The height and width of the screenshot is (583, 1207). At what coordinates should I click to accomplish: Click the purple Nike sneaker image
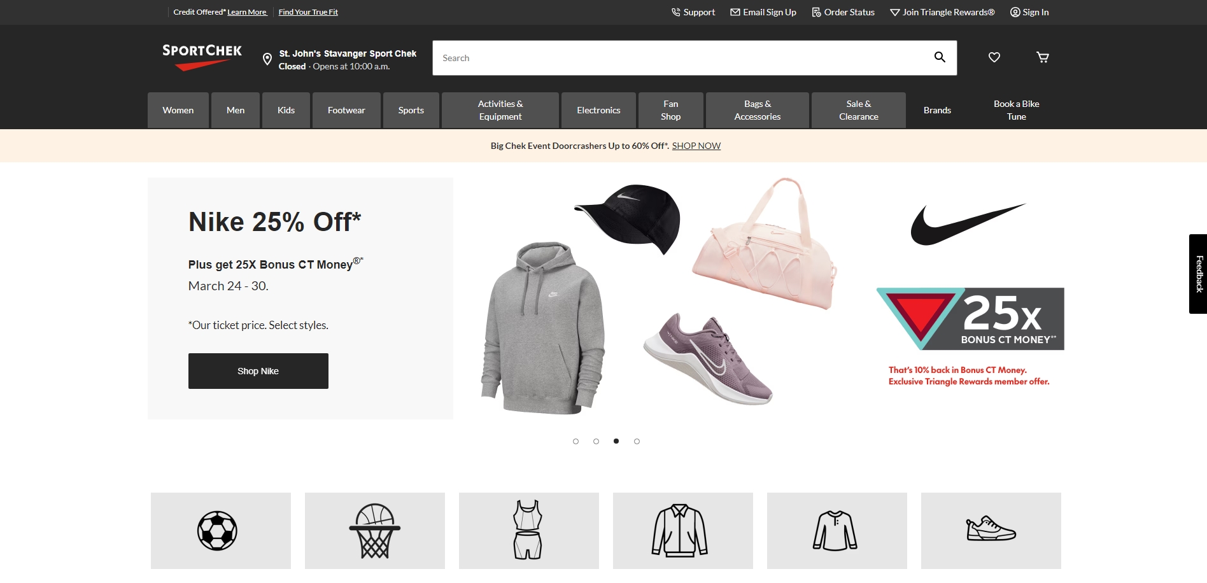pos(708,358)
